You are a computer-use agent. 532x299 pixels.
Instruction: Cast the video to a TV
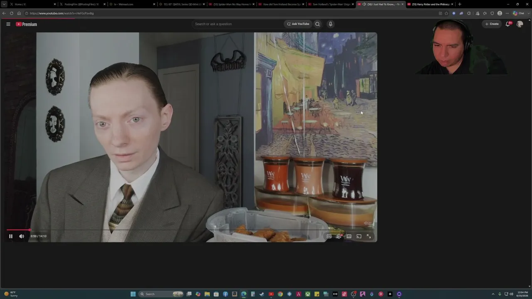[x=359, y=236]
